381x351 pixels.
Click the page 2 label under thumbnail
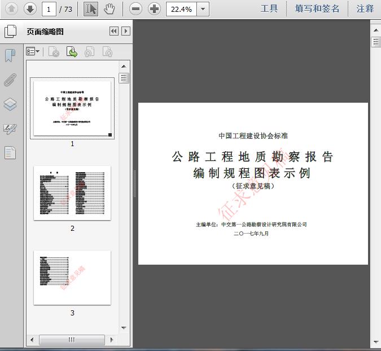(x=72, y=229)
